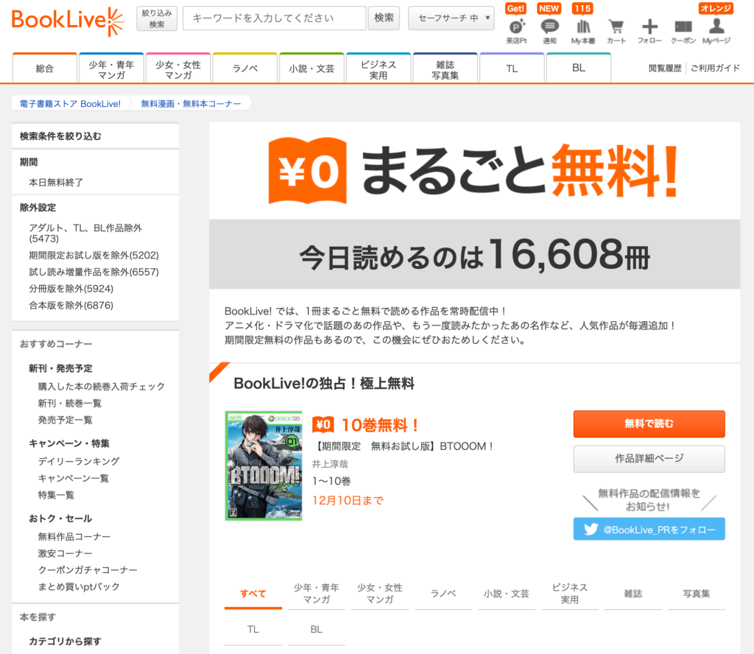Open 無料作品コーナー link
The width and height of the screenshot is (754, 654).
point(74,536)
